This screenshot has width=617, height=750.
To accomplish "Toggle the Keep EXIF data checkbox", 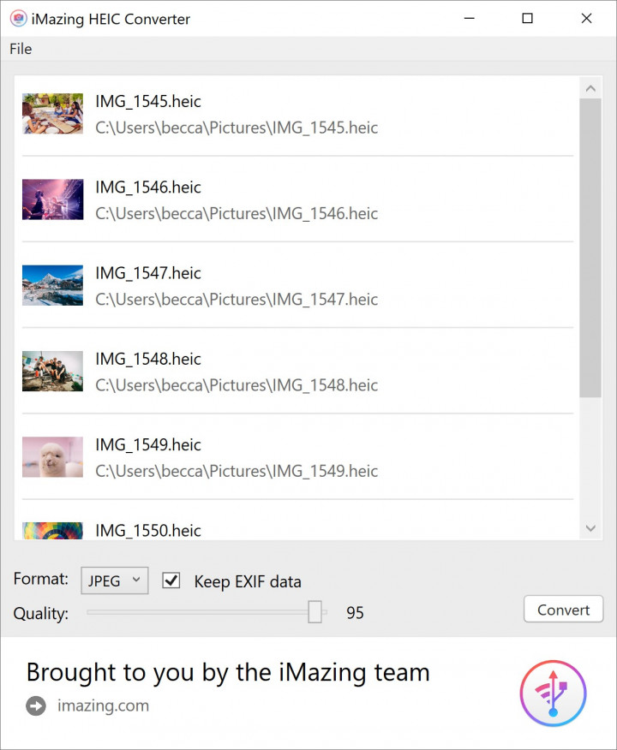I will 171,580.
